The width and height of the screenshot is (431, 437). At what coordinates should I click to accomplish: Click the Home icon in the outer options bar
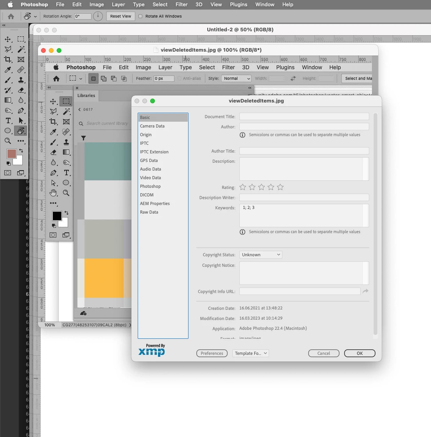coord(11,16)
